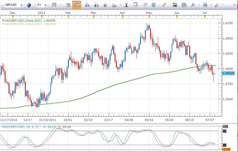Click the orange marker under Dec
The height and width of the screenshot is (152, 238).
click(13, 16)
